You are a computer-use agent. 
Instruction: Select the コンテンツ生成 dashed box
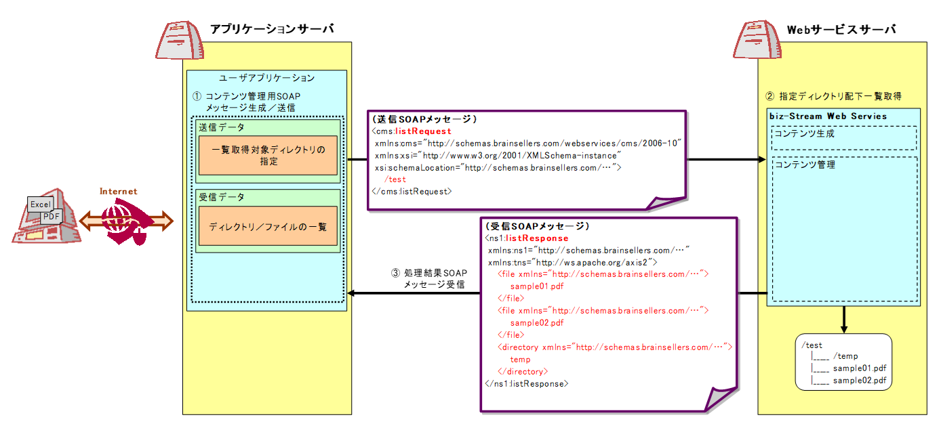844,137
